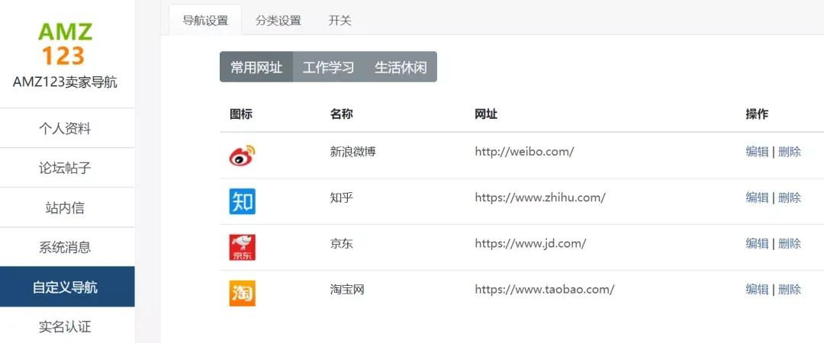
Task: Edit the 新浪微博 entry
Action: (x=758, y=152)
